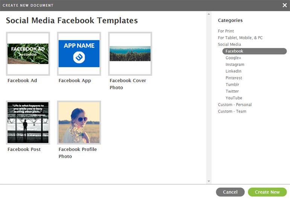290x199 pixels.
Task: Select the Tumblr subcategory
Action: pyautogui.click(x=232, y=84)
